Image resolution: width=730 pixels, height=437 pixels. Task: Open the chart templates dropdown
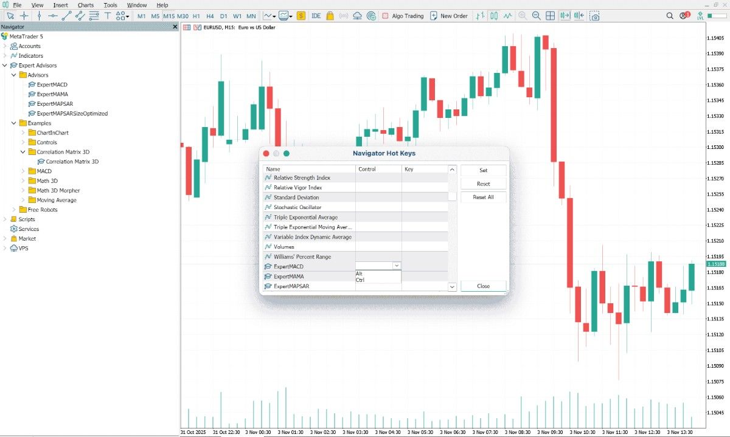coord(286,16)
